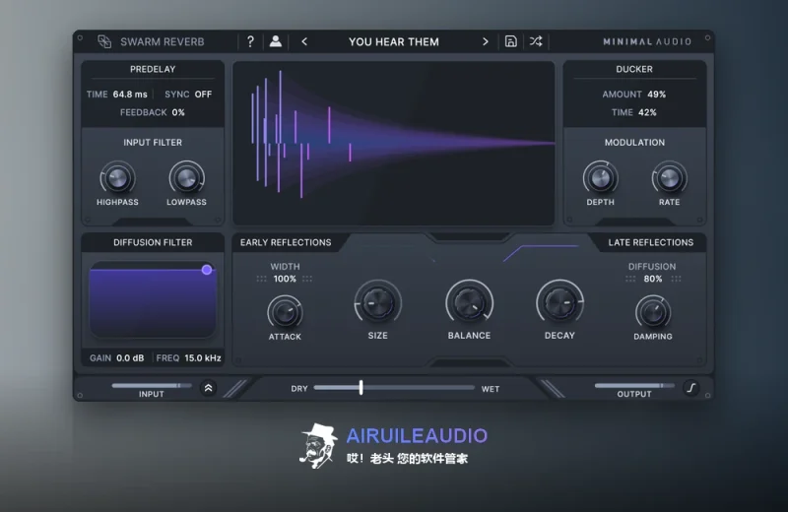Go to previous preset with left arrow
Image resolution: width=788 pixels, height=512 pixels.
pyautogui.click(x=304, y=41)
